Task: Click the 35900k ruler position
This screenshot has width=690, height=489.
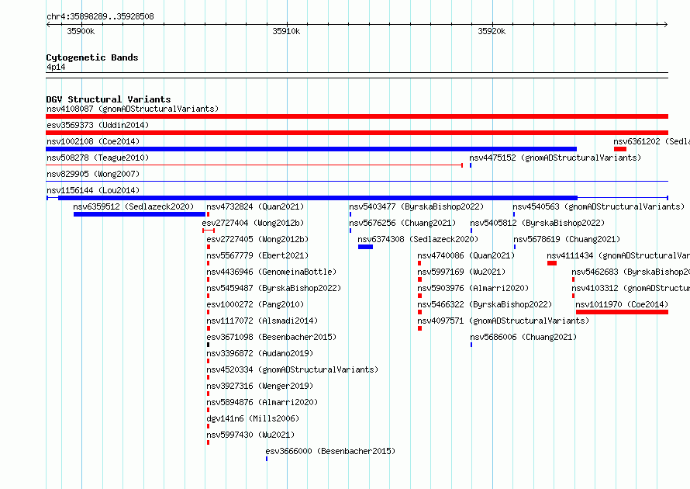Action: click(x=81, y=31)
